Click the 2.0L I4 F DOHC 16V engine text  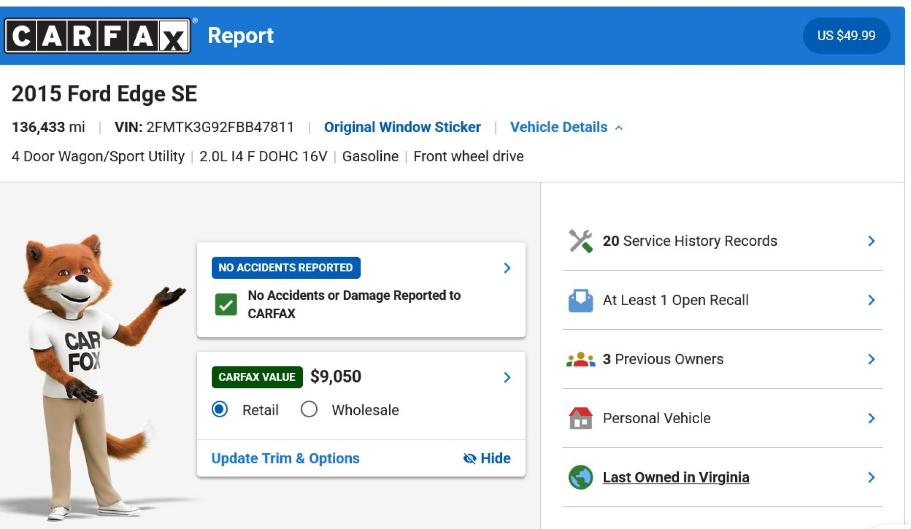(263, 157)
